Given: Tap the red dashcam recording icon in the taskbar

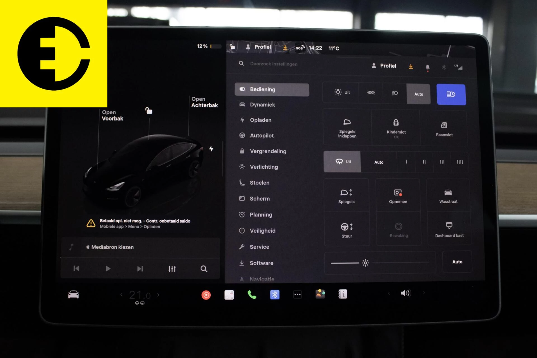Looking at the screenshot, I should point(206,295).
